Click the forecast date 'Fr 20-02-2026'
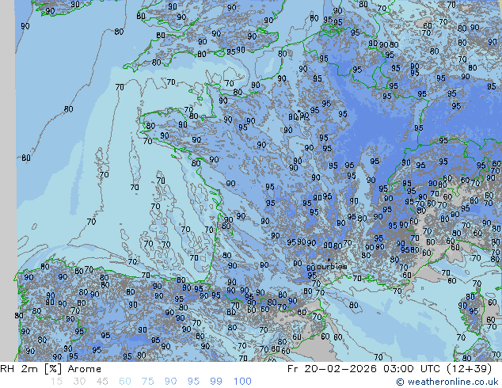The height and width of the screenshot is (388, 502). pos(332,369)
